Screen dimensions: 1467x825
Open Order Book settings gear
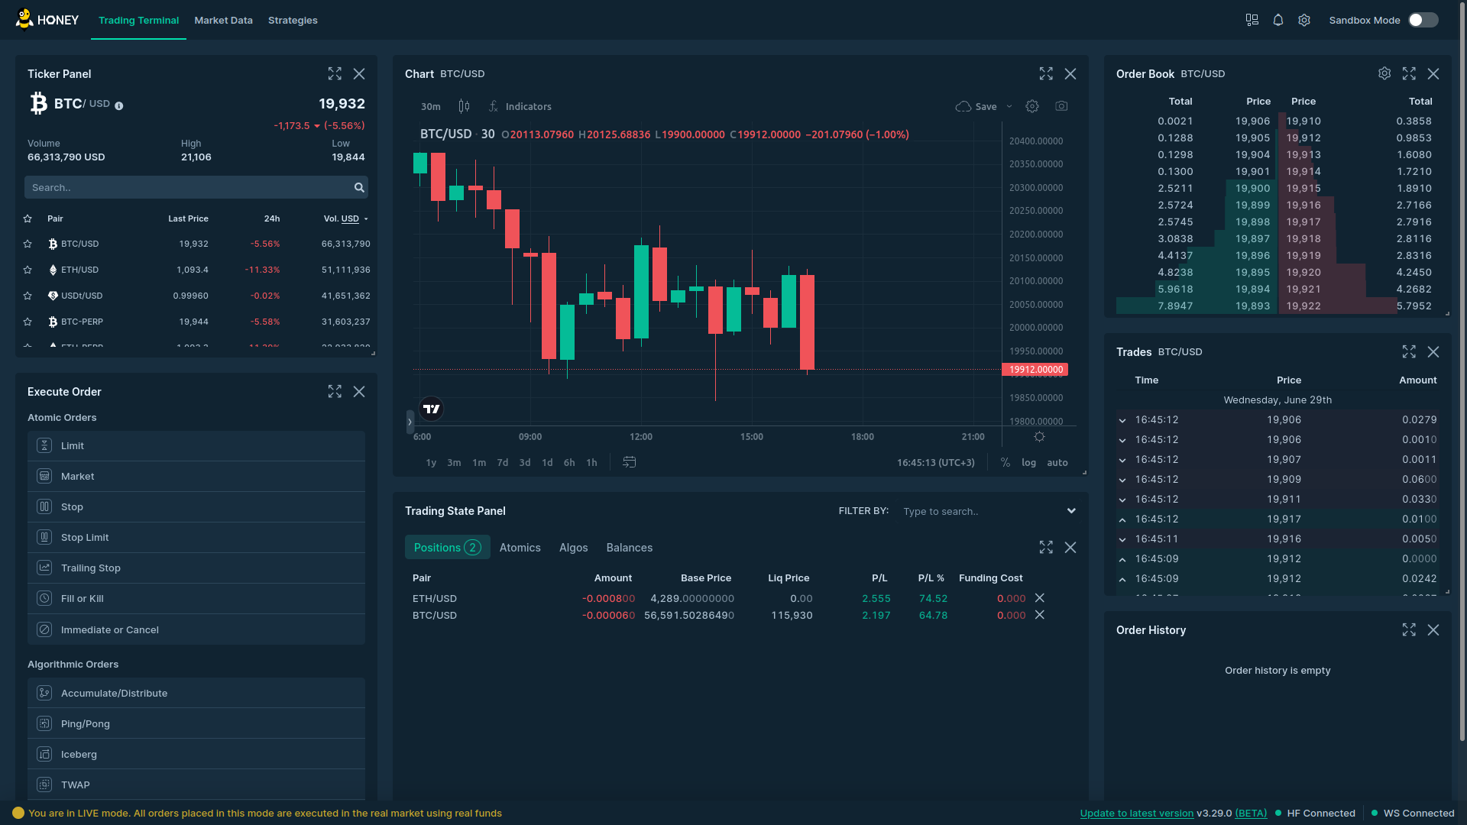click(1384, 73)
